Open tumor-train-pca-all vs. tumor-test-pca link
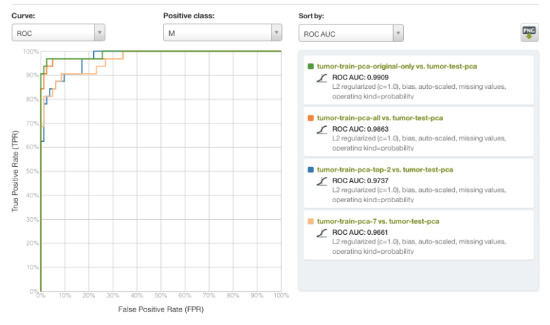The height and width of the screenshot is (325, 550). click(x=380, y=118)
